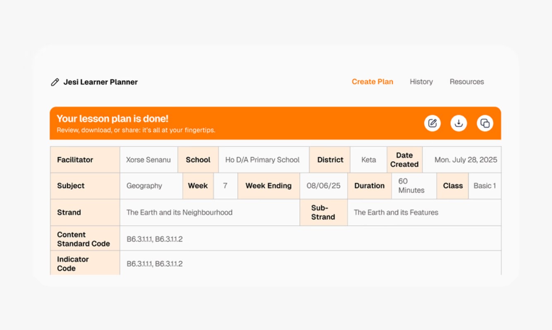
Task: Click the Jesi Learner Planner title link
Action: coord(101,82)
